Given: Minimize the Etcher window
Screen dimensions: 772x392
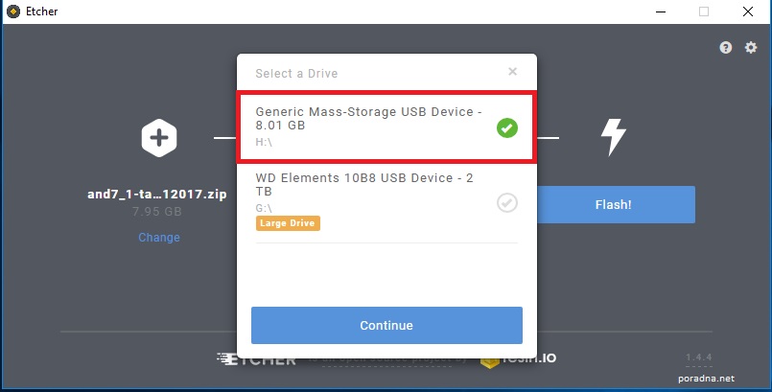Looking at the screenshot, I should tap(660, 12).
